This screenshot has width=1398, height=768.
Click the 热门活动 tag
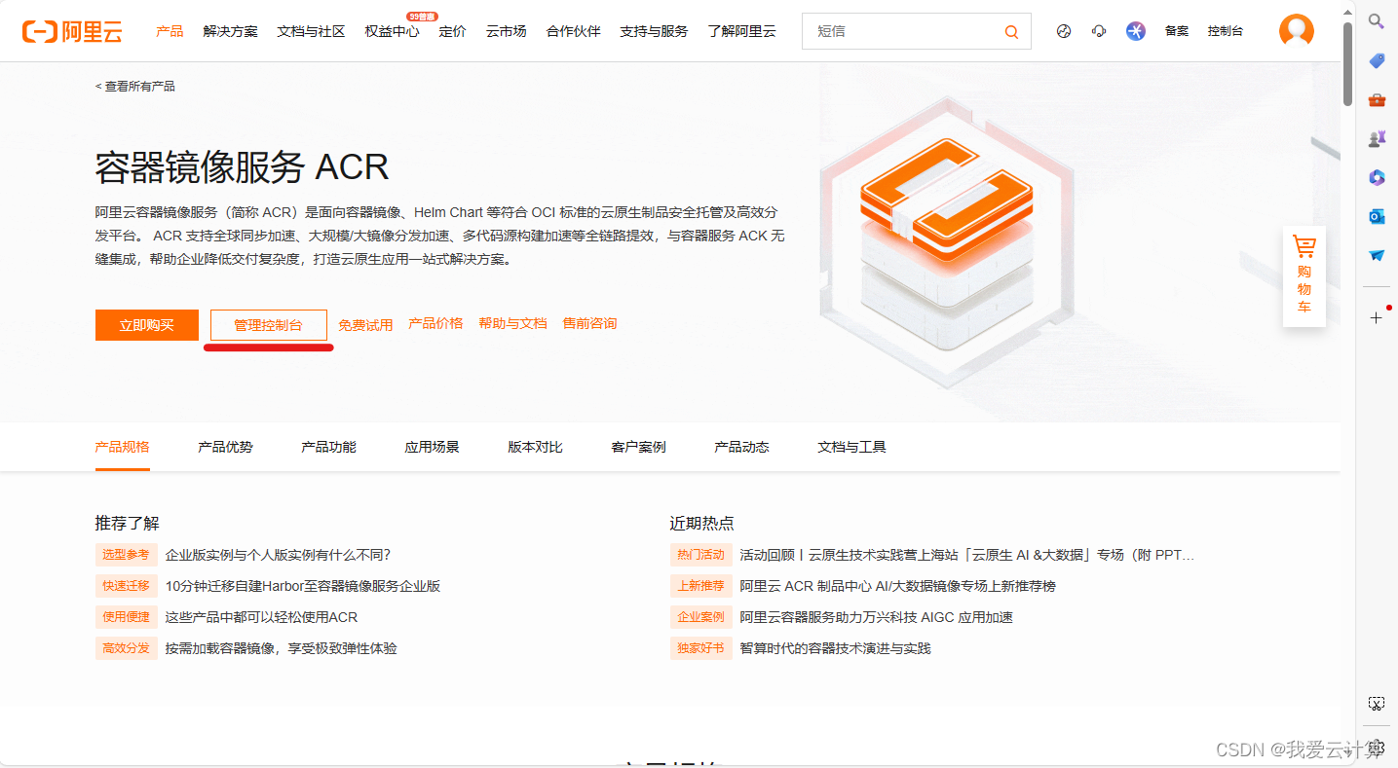coord(701,555)
